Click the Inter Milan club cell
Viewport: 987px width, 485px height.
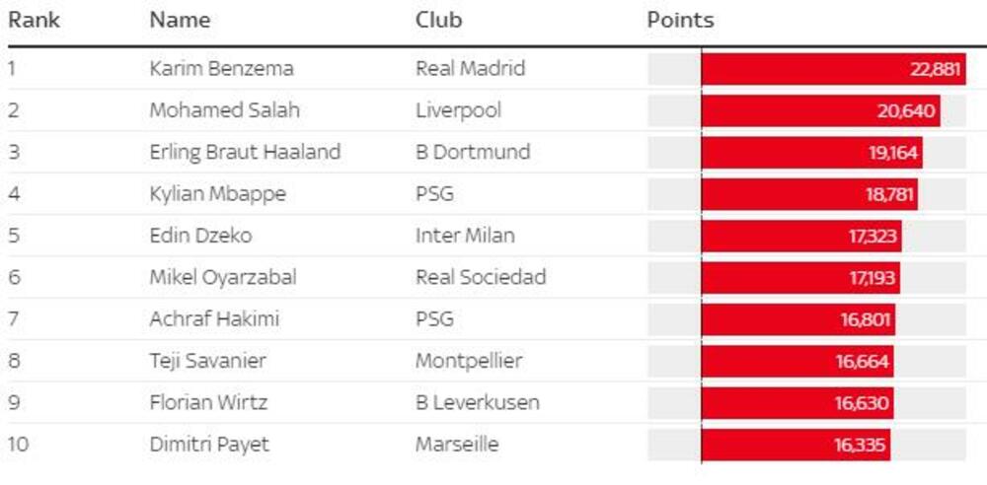[x=465, y=236]
